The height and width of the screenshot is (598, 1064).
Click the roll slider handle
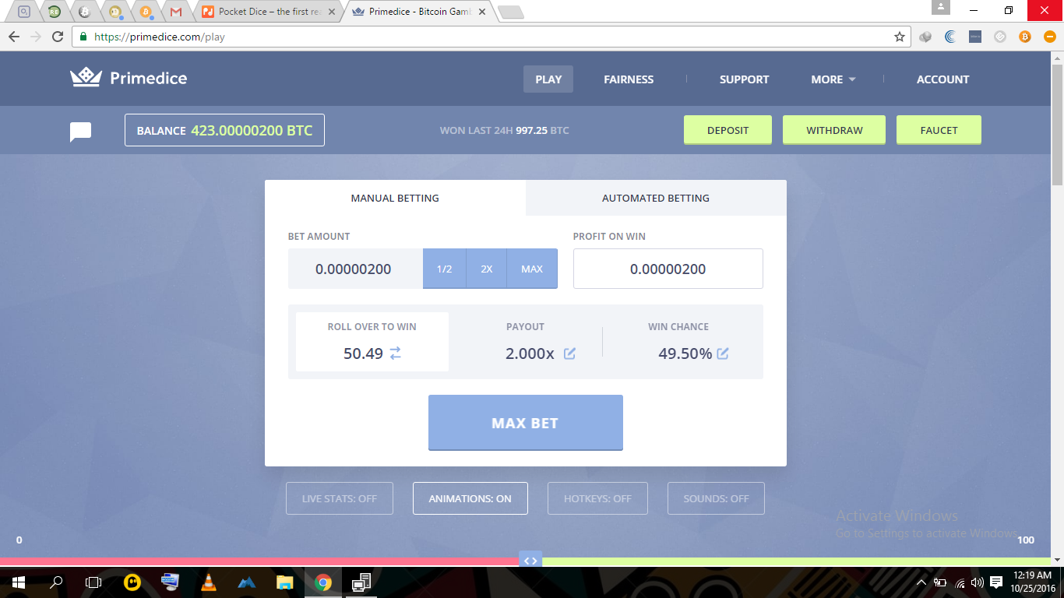[530, 561]
